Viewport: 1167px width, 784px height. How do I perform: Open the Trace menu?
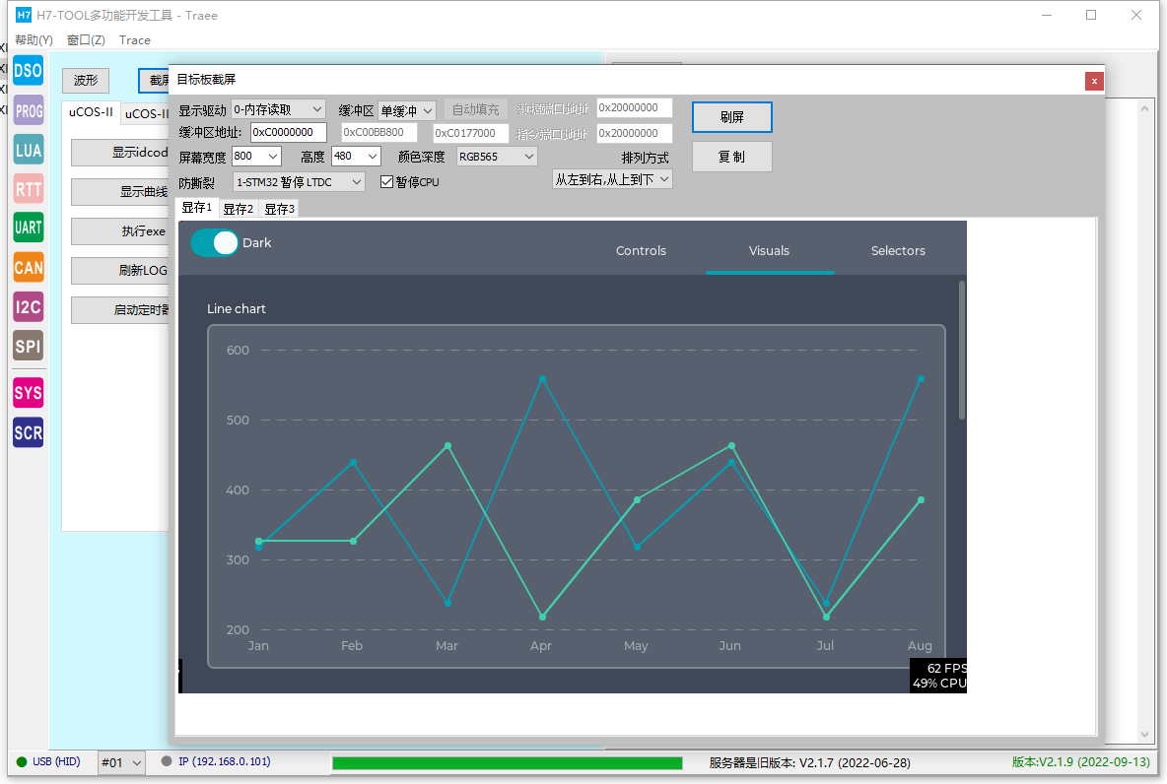[135, 40]
